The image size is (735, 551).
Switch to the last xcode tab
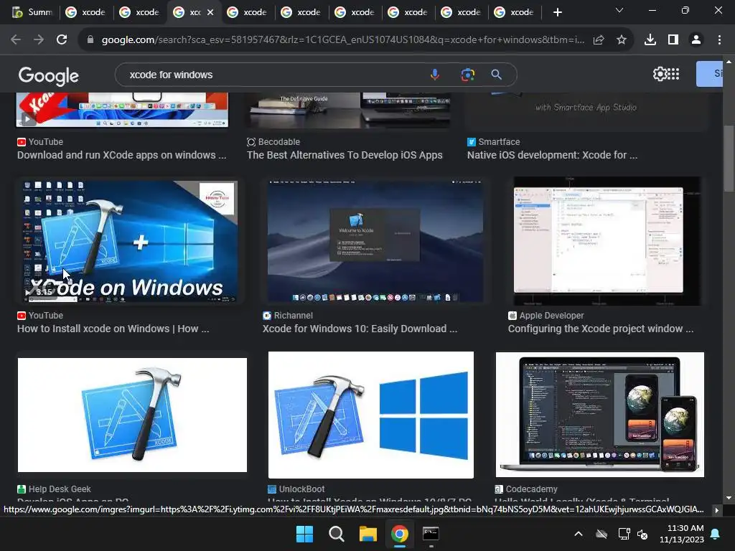click(x=515, y=12)
